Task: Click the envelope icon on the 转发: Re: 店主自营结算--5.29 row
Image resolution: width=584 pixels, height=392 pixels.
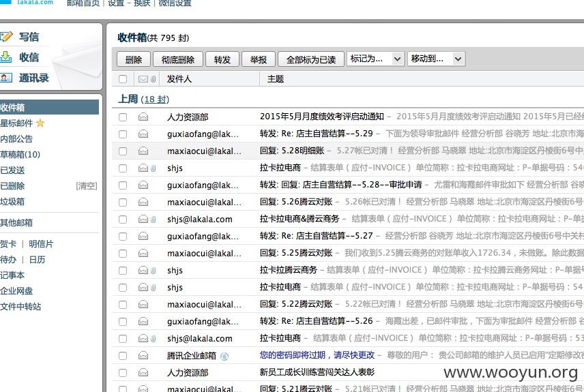Action: (x=143, y=134)
